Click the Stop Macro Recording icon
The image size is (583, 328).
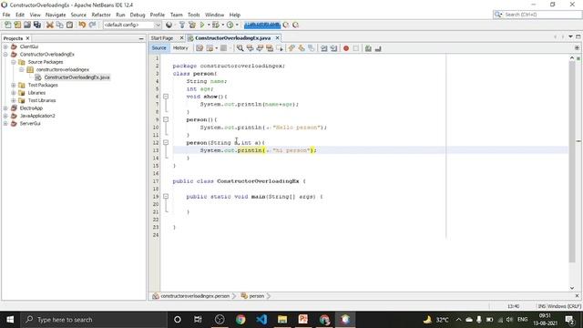tap(356, 48)
